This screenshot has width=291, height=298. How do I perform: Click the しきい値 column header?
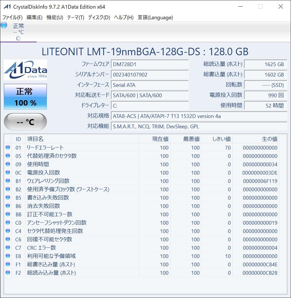(217, 139)
